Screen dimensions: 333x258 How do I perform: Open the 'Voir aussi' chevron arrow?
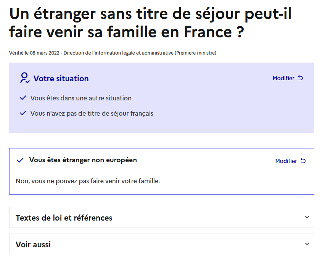click(x=307, y=244)
